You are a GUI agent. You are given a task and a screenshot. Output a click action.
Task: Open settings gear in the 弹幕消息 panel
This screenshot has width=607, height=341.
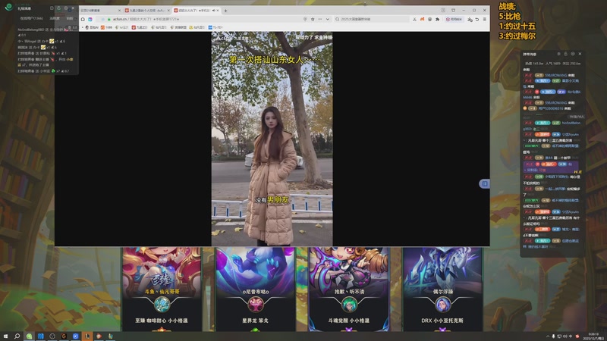(x=573, y=54)
